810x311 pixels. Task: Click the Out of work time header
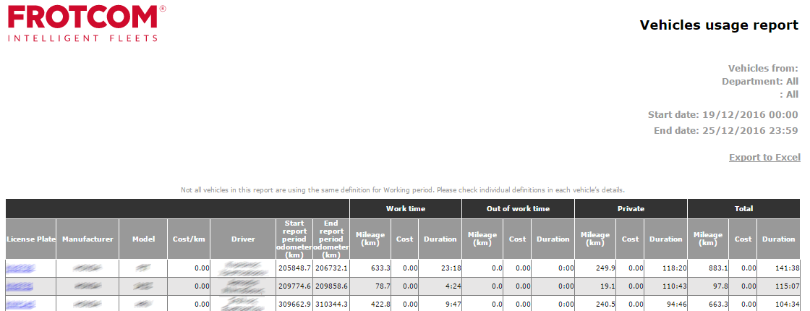coord(518,208)
